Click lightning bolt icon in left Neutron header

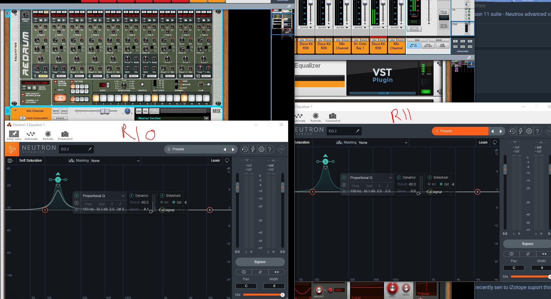[x=253, y=149]
